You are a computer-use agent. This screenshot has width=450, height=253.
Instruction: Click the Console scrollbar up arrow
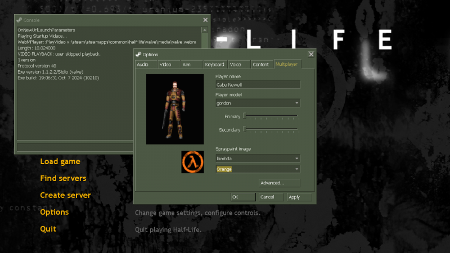pos(205,30)
